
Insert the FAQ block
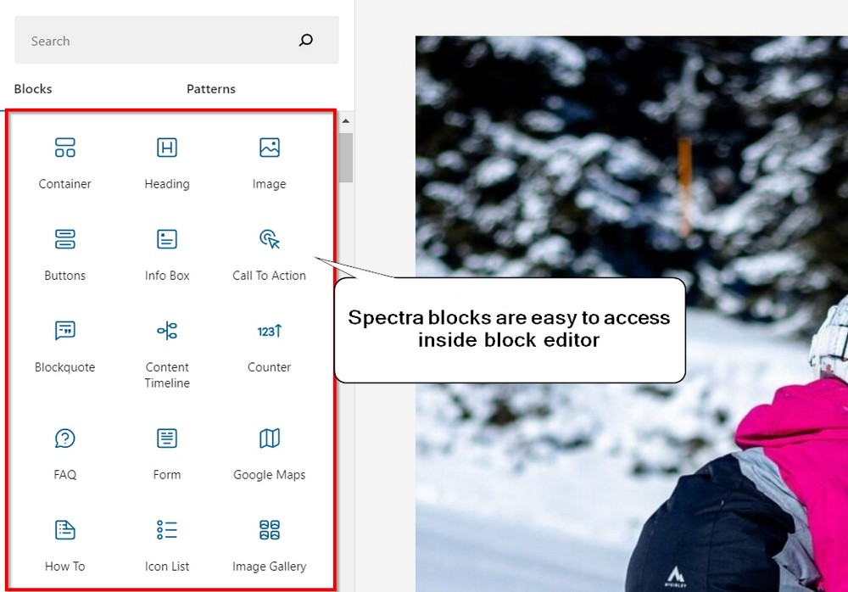64,452
